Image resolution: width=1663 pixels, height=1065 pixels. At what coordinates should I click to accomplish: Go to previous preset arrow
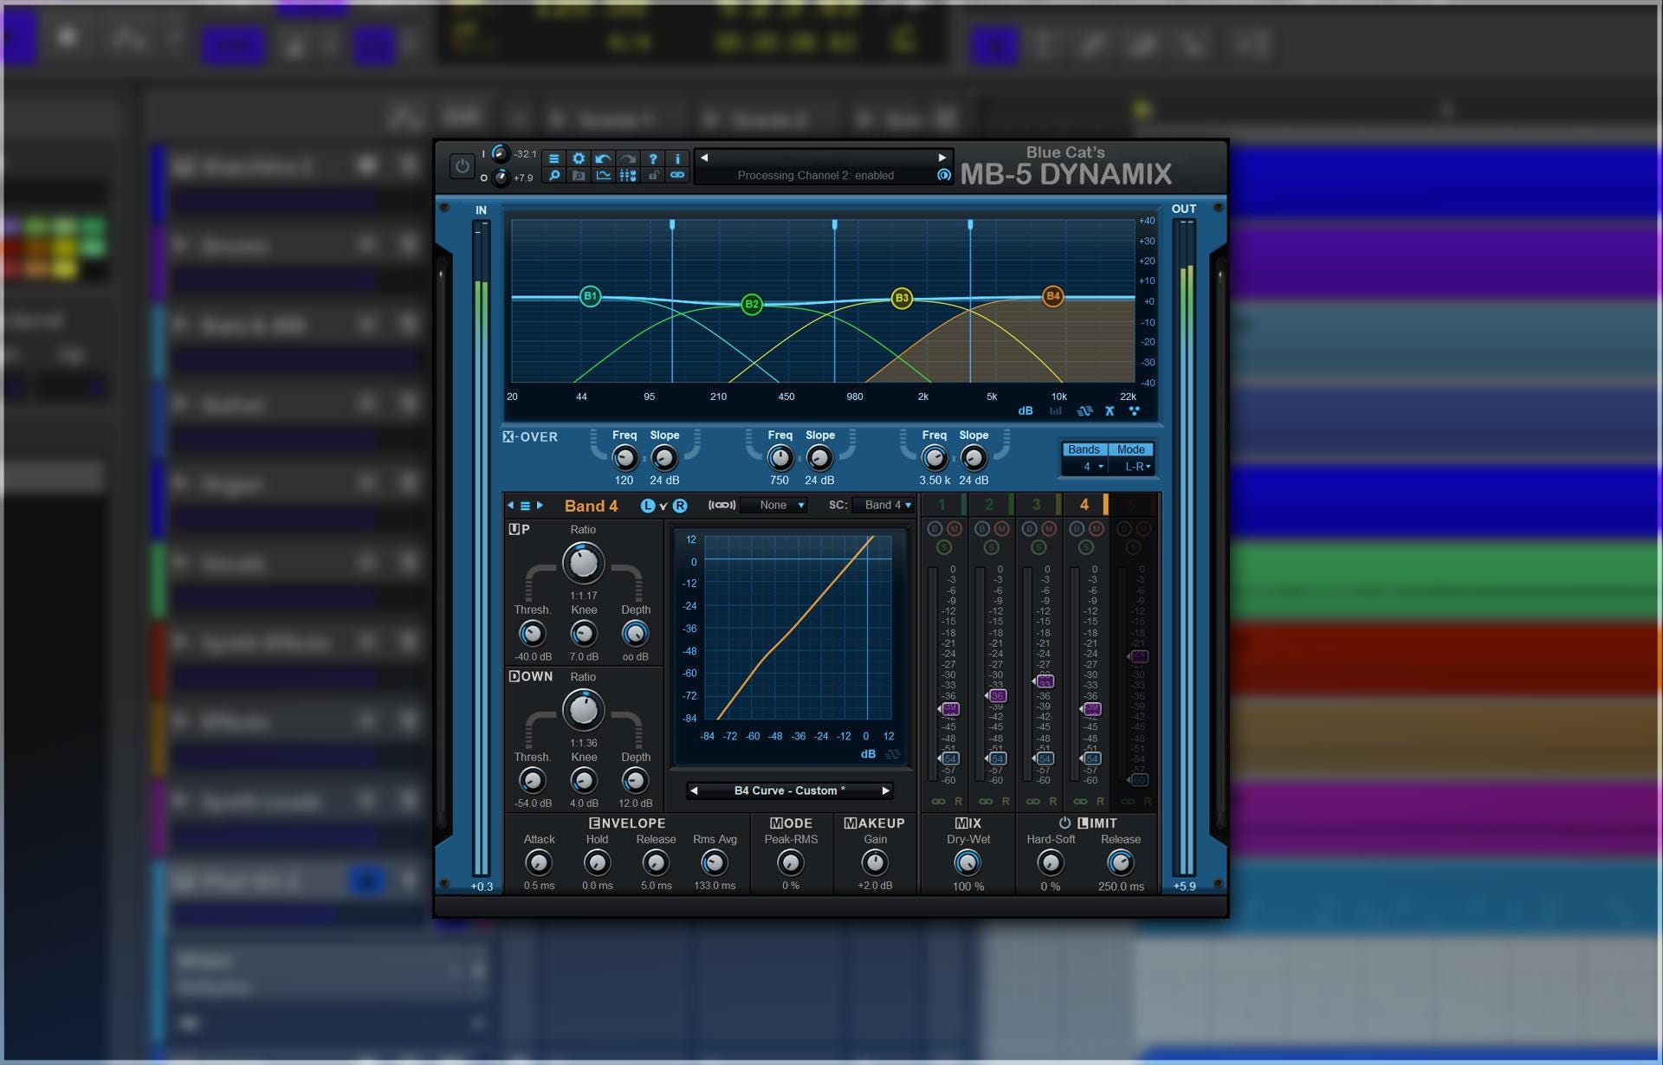pos(704,158)
